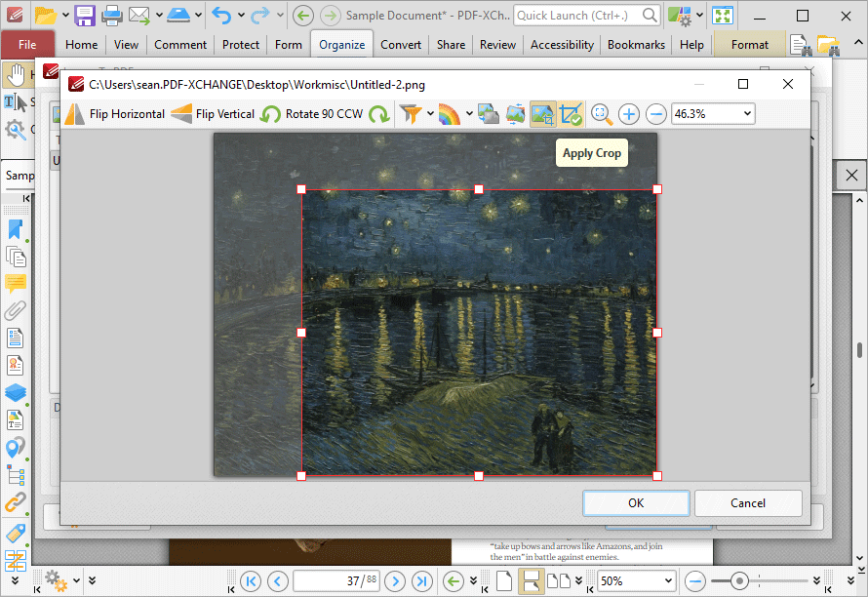
Task: Expand the rainbow color adjustment dropdown
Action: [469, 114]
